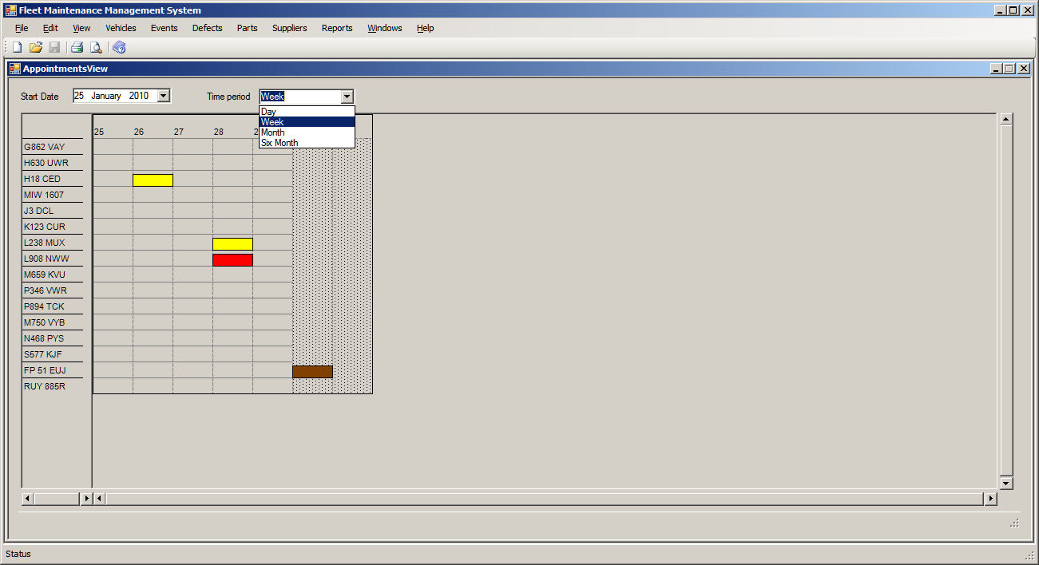The width and height of the screenshot is (1039, 565).
Task: Open the Start Date calendar dropdown
Action: (x=163, y=96)
